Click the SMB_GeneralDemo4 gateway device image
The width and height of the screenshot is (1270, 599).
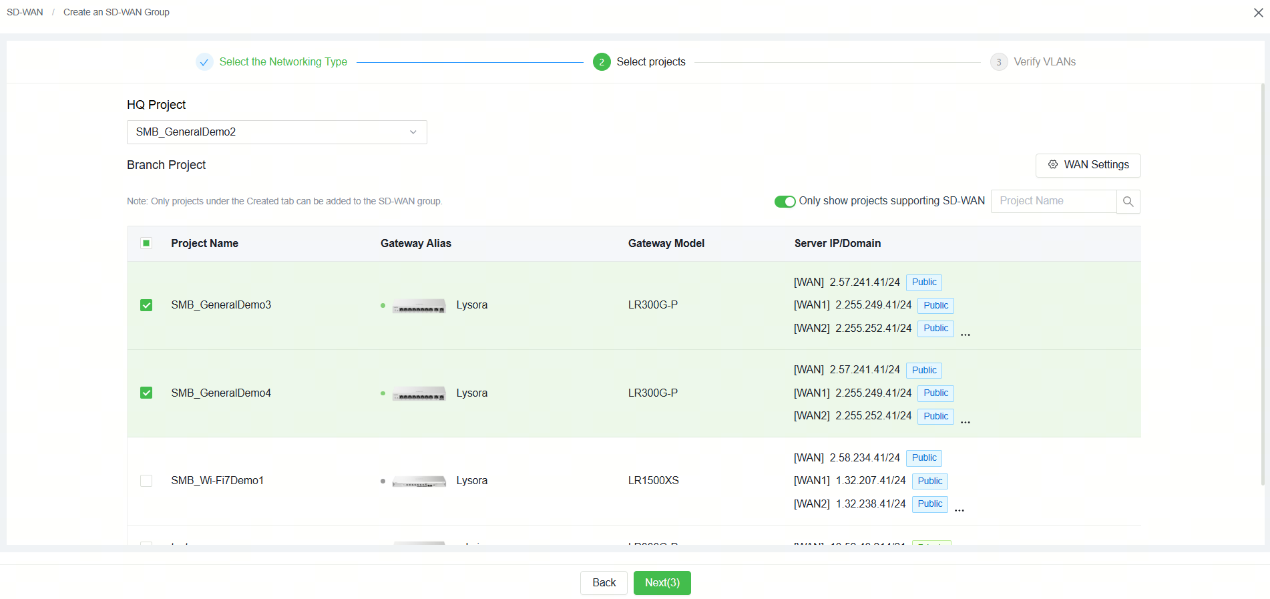tap(419, 393)
